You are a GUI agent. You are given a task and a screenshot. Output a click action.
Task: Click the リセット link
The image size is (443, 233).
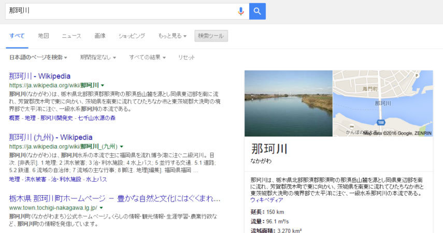187,57
